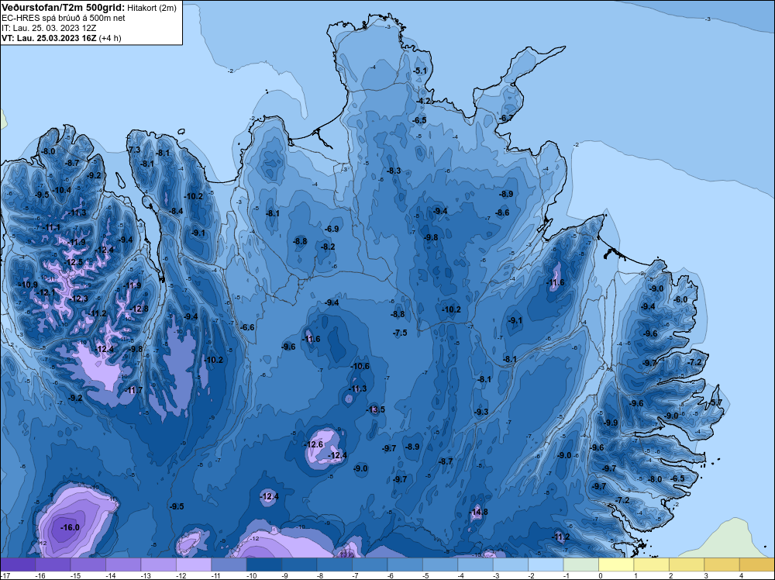Screen dimensions: 775x580
Task: Select the '-8.2' temperature label
Action: tap(328, 247)
